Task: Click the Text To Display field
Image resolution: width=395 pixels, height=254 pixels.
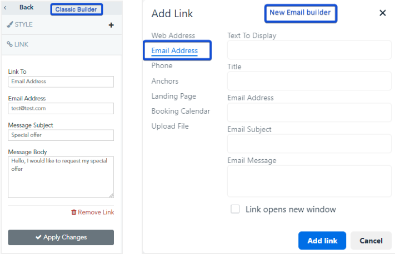Action: click(x=309, y=50)
